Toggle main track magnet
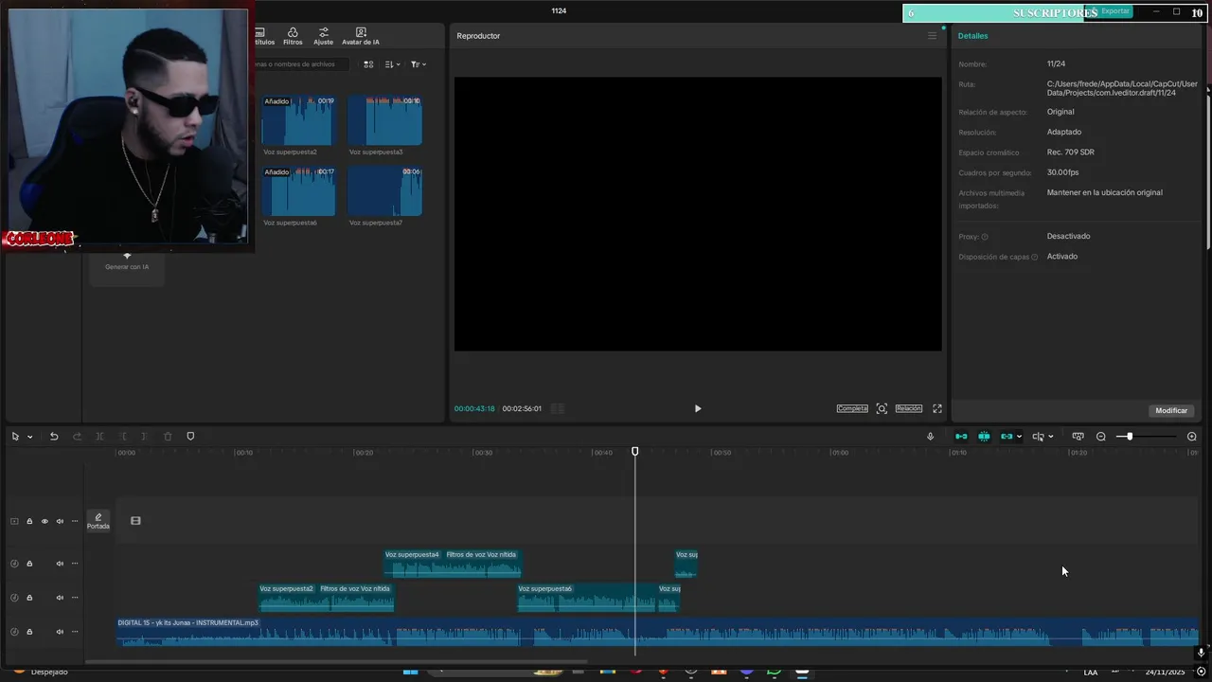1212x682 pixels. 961,436
